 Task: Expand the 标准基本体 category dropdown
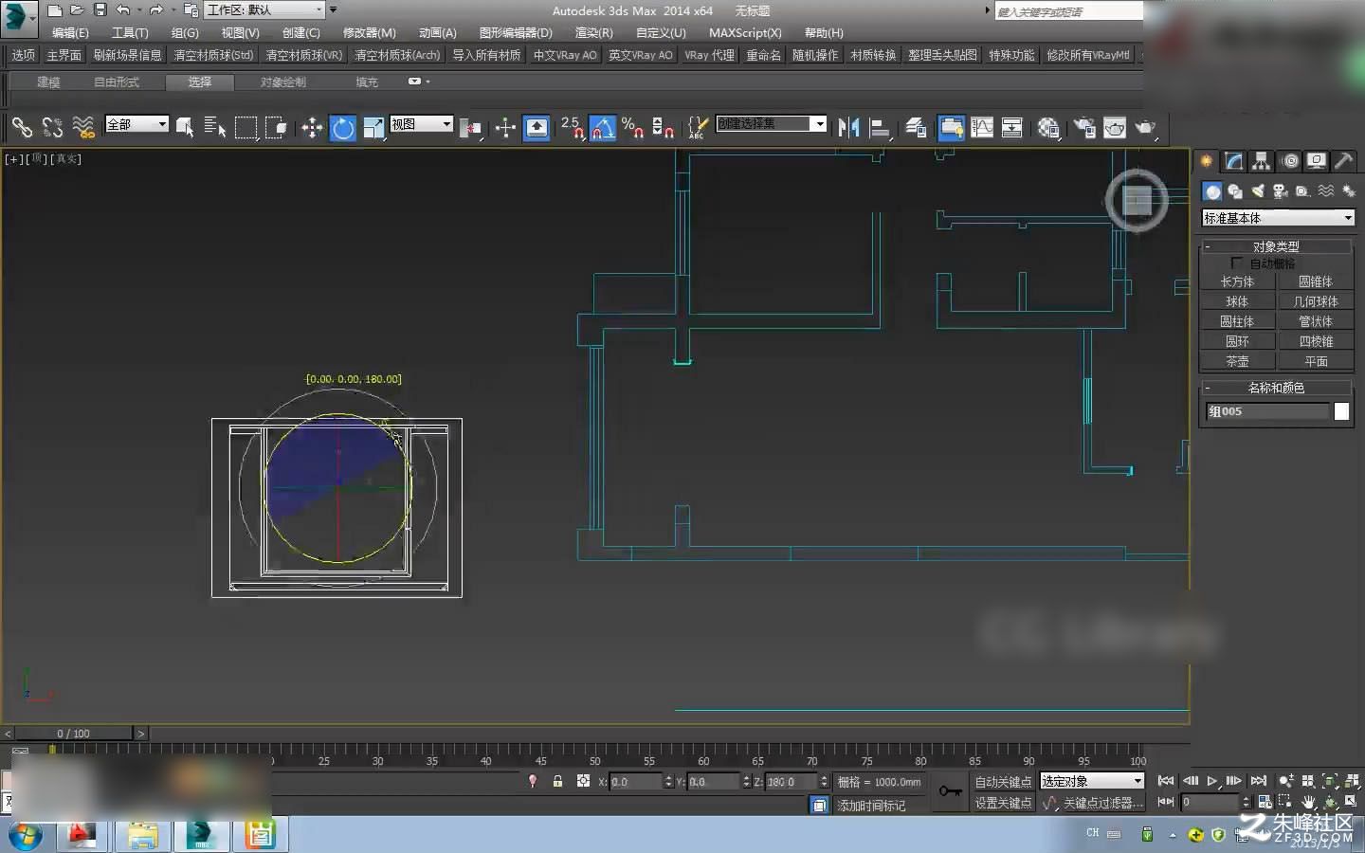click(1278, 218)
